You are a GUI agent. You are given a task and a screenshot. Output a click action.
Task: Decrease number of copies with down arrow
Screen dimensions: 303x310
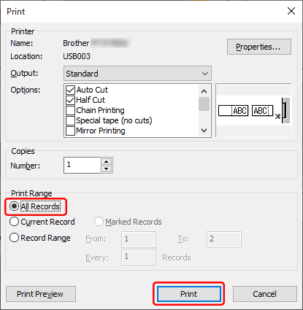tap(106, 168)
